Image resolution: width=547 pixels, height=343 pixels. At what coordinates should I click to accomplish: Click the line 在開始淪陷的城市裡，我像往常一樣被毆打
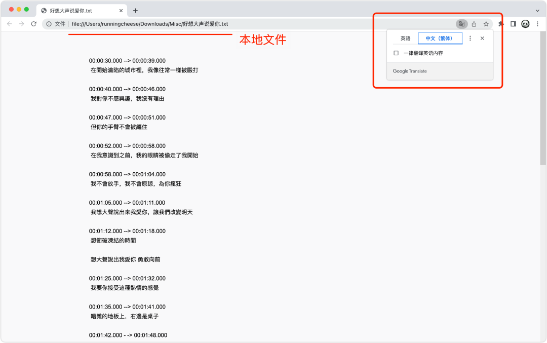pos(144,70)
